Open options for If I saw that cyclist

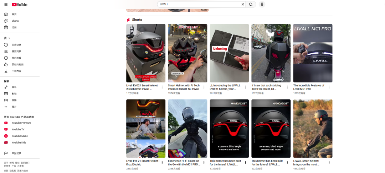(287, 87)
